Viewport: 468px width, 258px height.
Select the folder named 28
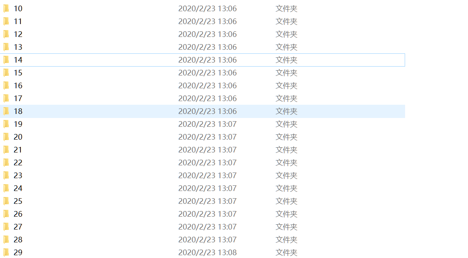18,240
